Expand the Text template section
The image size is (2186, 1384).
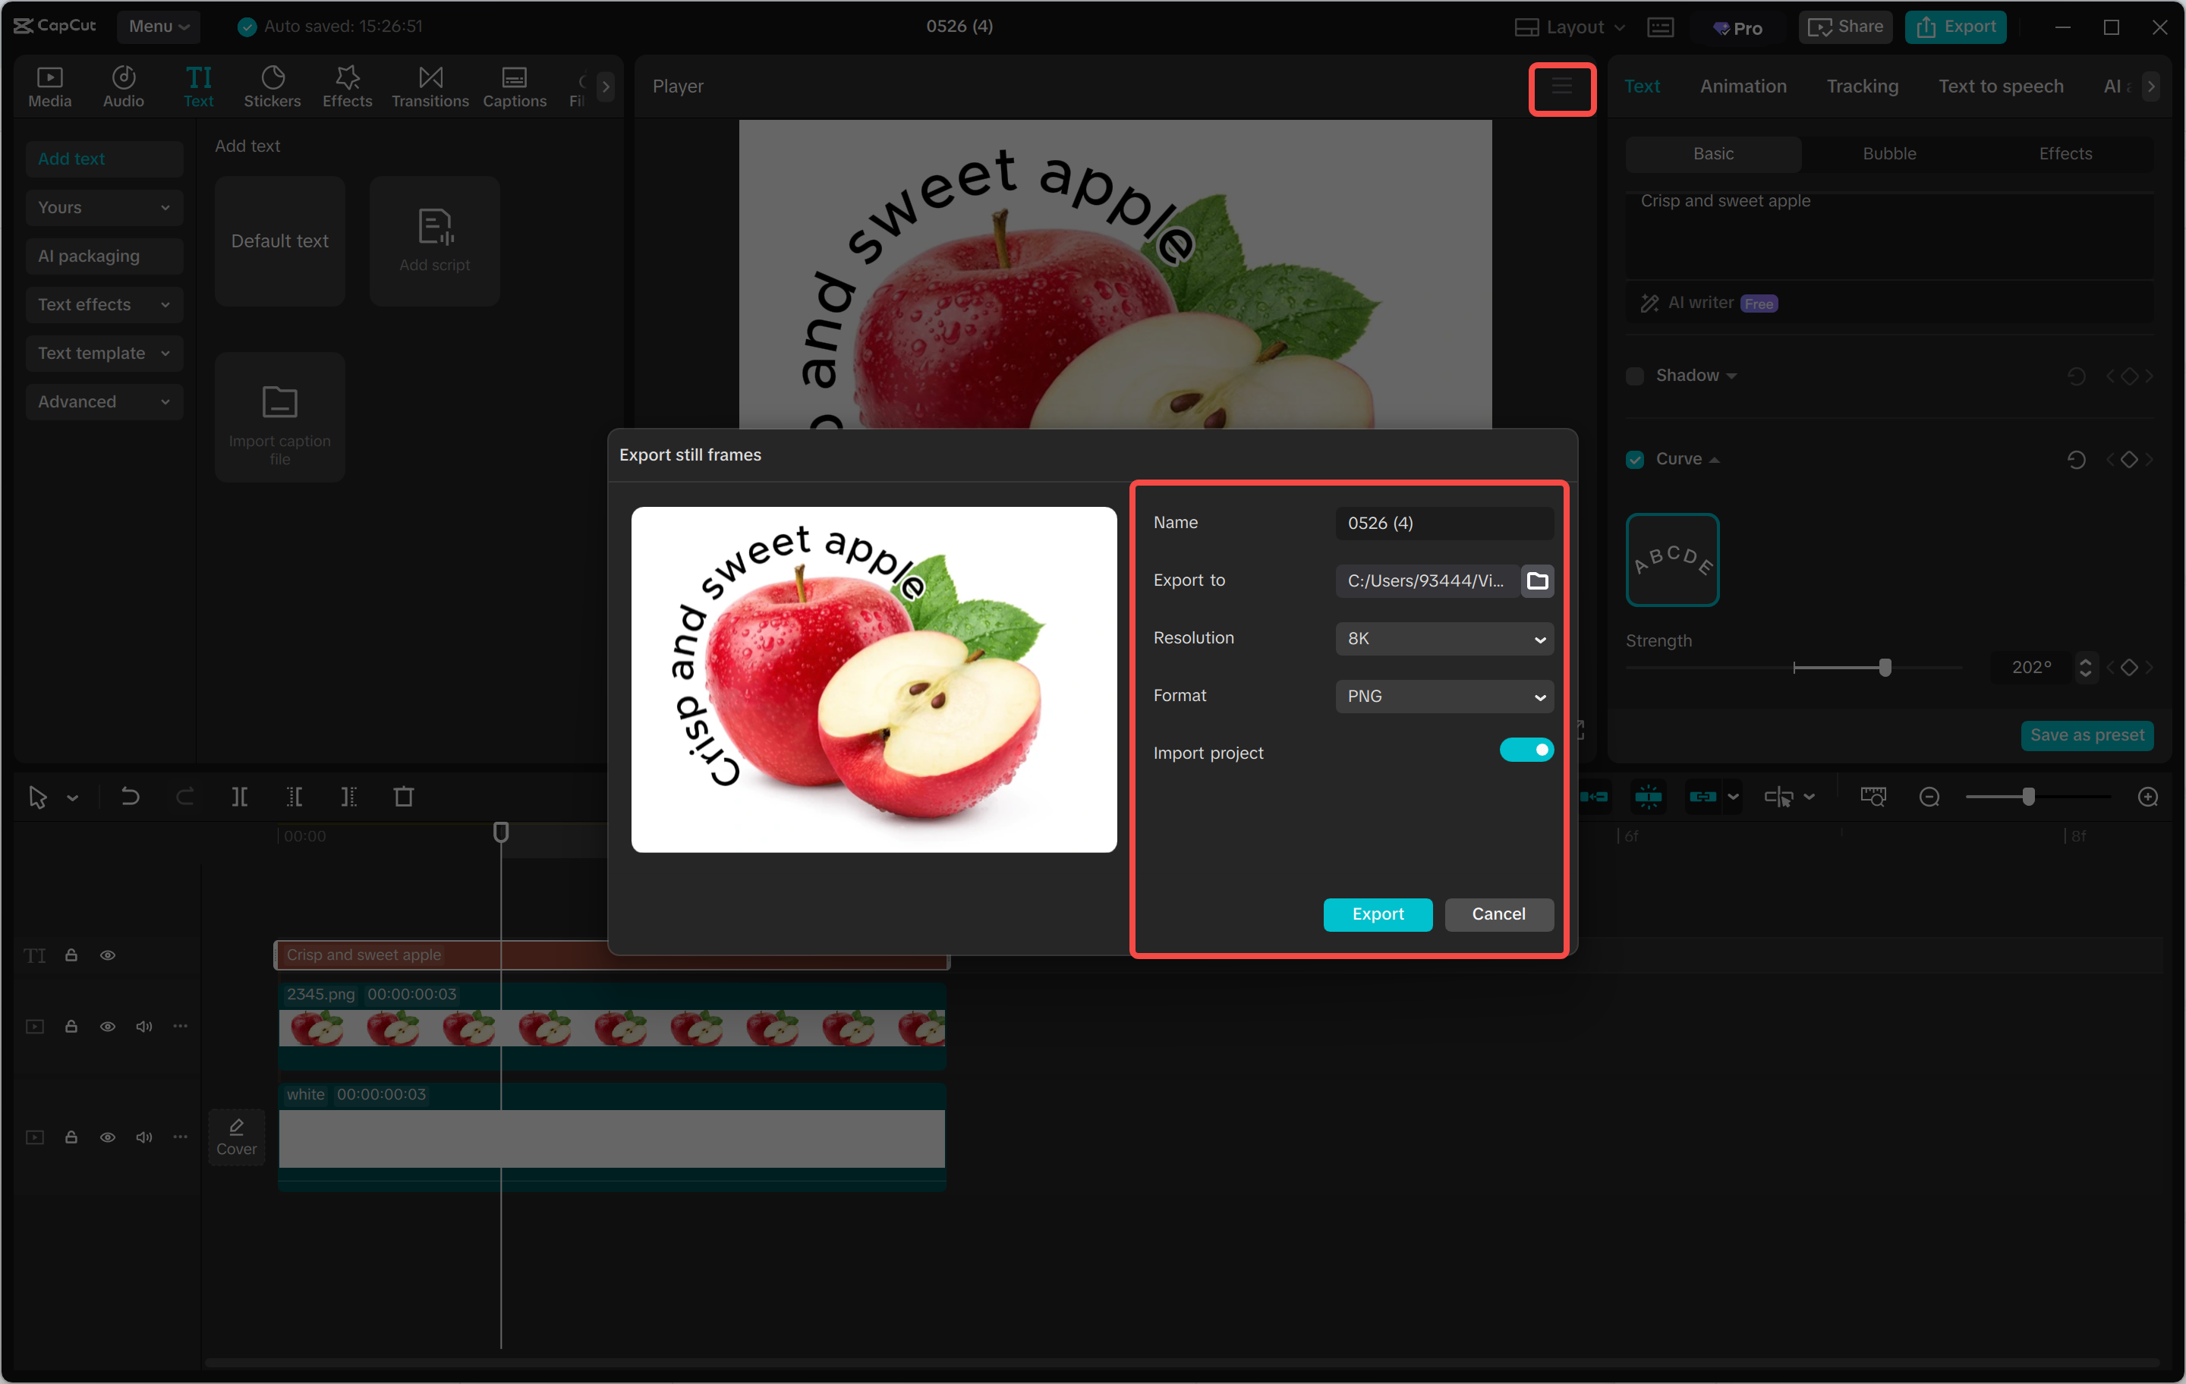tap(103, 353)
